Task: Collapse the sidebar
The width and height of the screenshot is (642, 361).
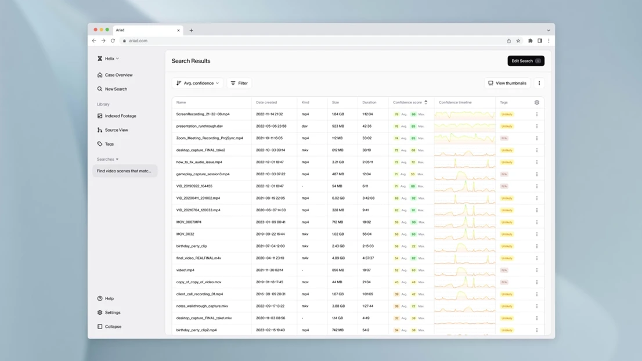Action: pos(113,327)
